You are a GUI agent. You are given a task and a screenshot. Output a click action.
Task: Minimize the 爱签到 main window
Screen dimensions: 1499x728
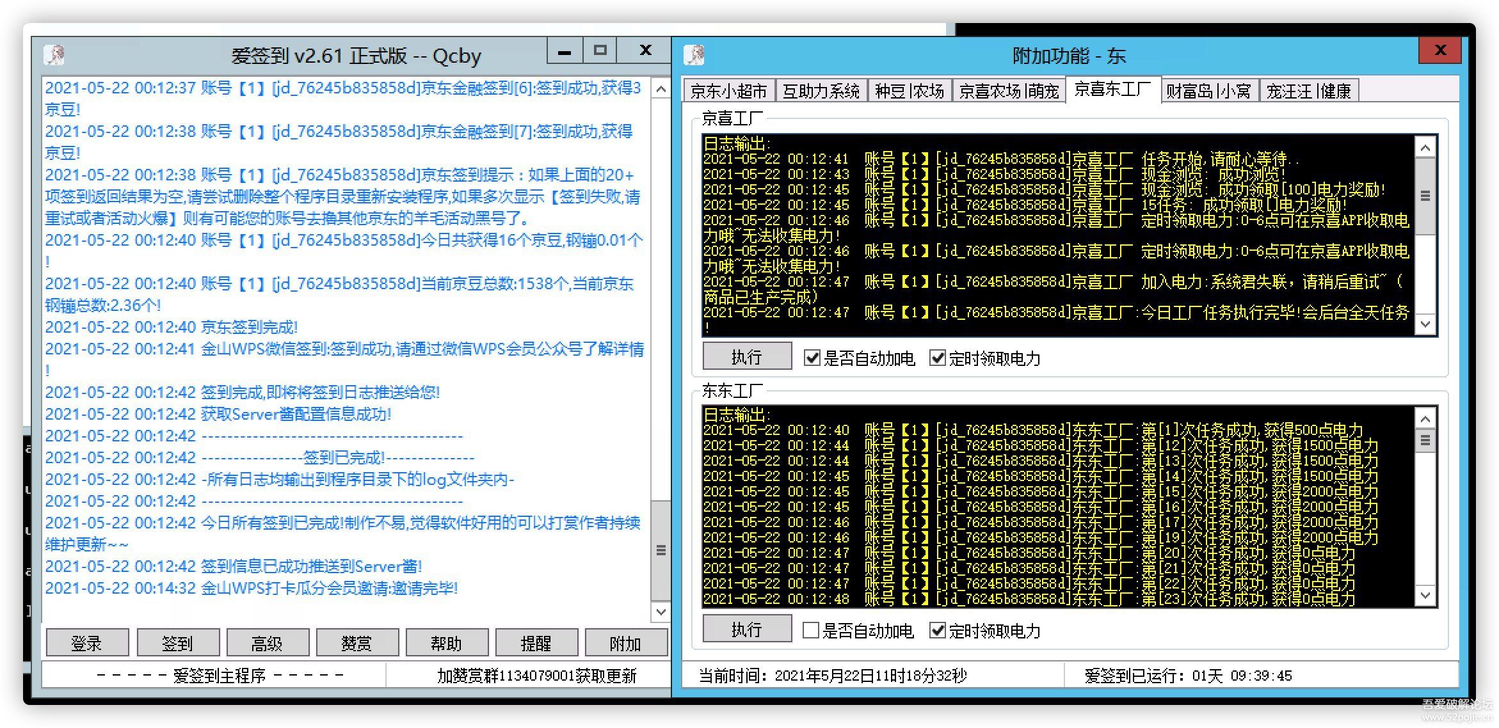coord(565,50)
